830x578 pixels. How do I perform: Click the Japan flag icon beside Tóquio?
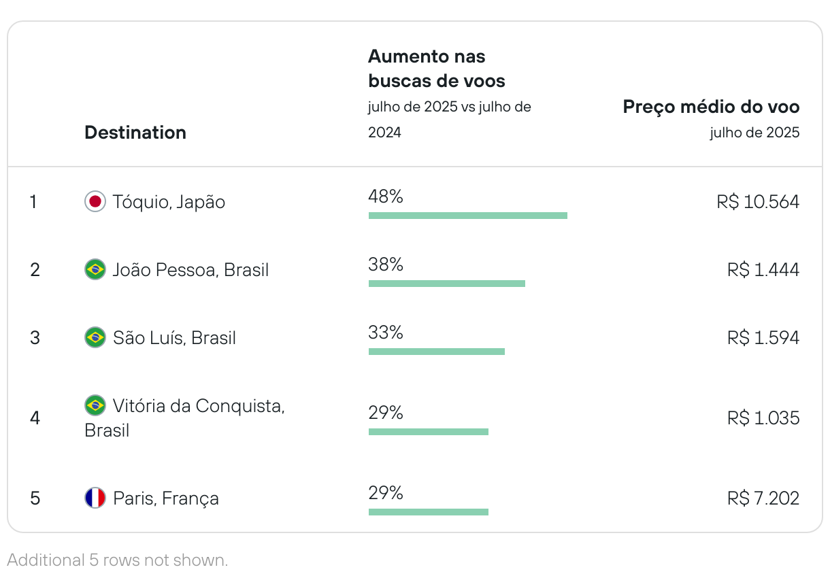coord(95,202)
